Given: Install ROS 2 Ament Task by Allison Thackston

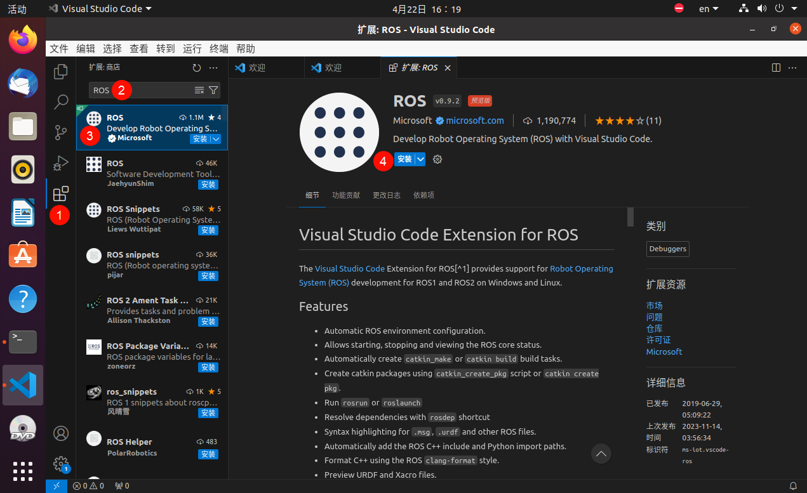Looking at the screenshot, I should pos(208,322).
